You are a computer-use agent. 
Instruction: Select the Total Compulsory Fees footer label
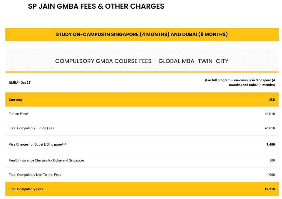point(26,189)
